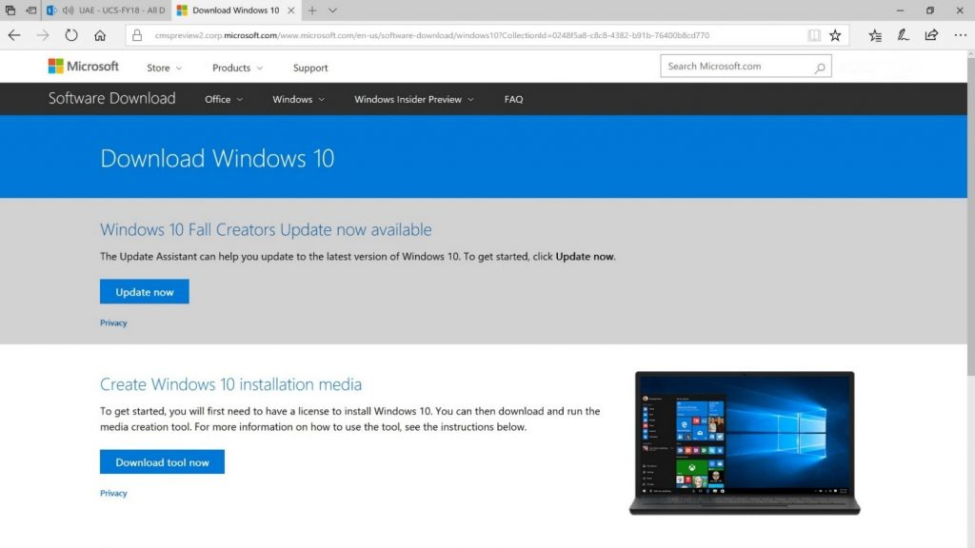Click the Download Windows 10 banner title
Viewport: 975px width, 548px height.
point(217,159)
